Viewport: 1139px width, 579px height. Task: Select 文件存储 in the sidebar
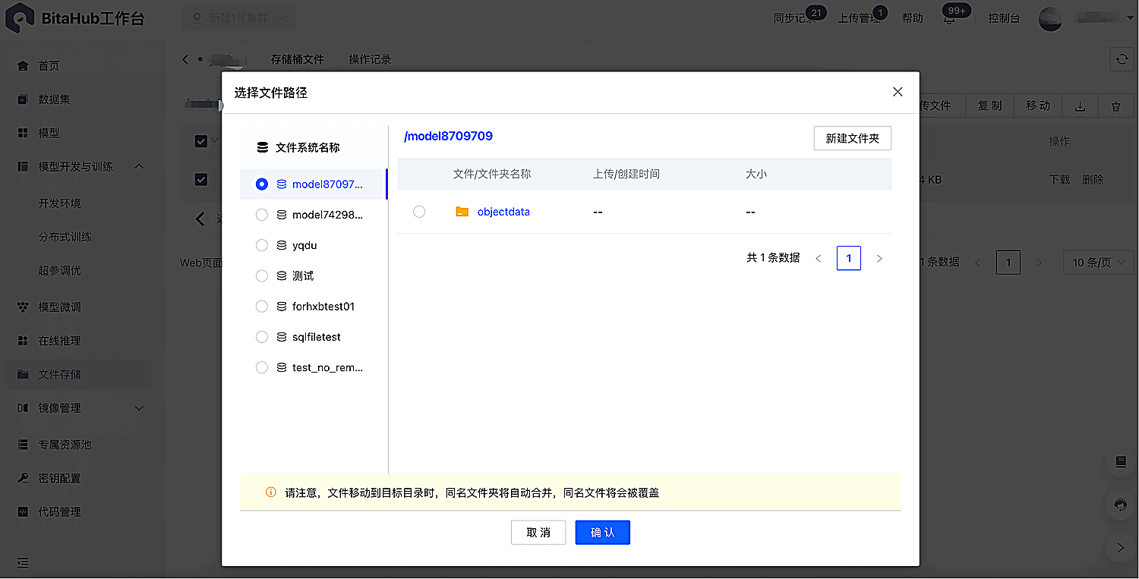pos(59,374)
